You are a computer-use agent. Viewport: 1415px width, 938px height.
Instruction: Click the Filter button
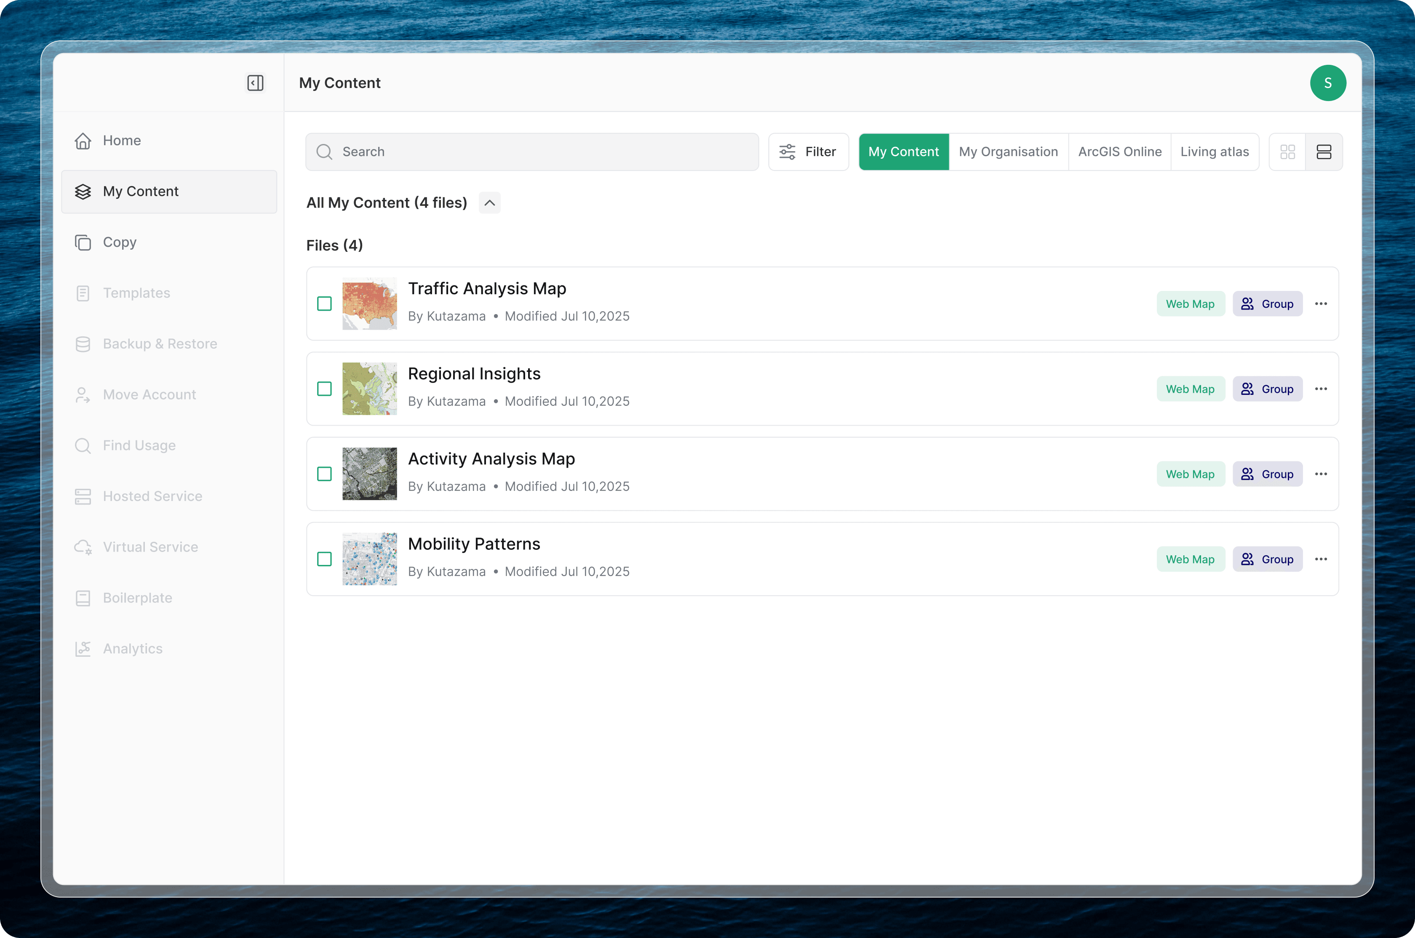click(808, 152)
